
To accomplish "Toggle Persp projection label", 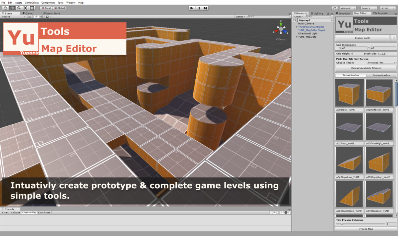I will (x=281, y=39).
